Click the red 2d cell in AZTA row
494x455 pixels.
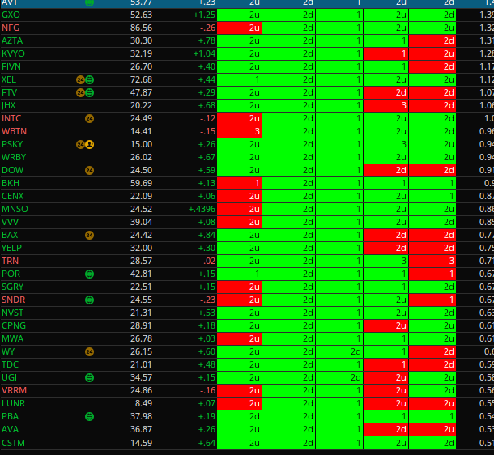432,40
